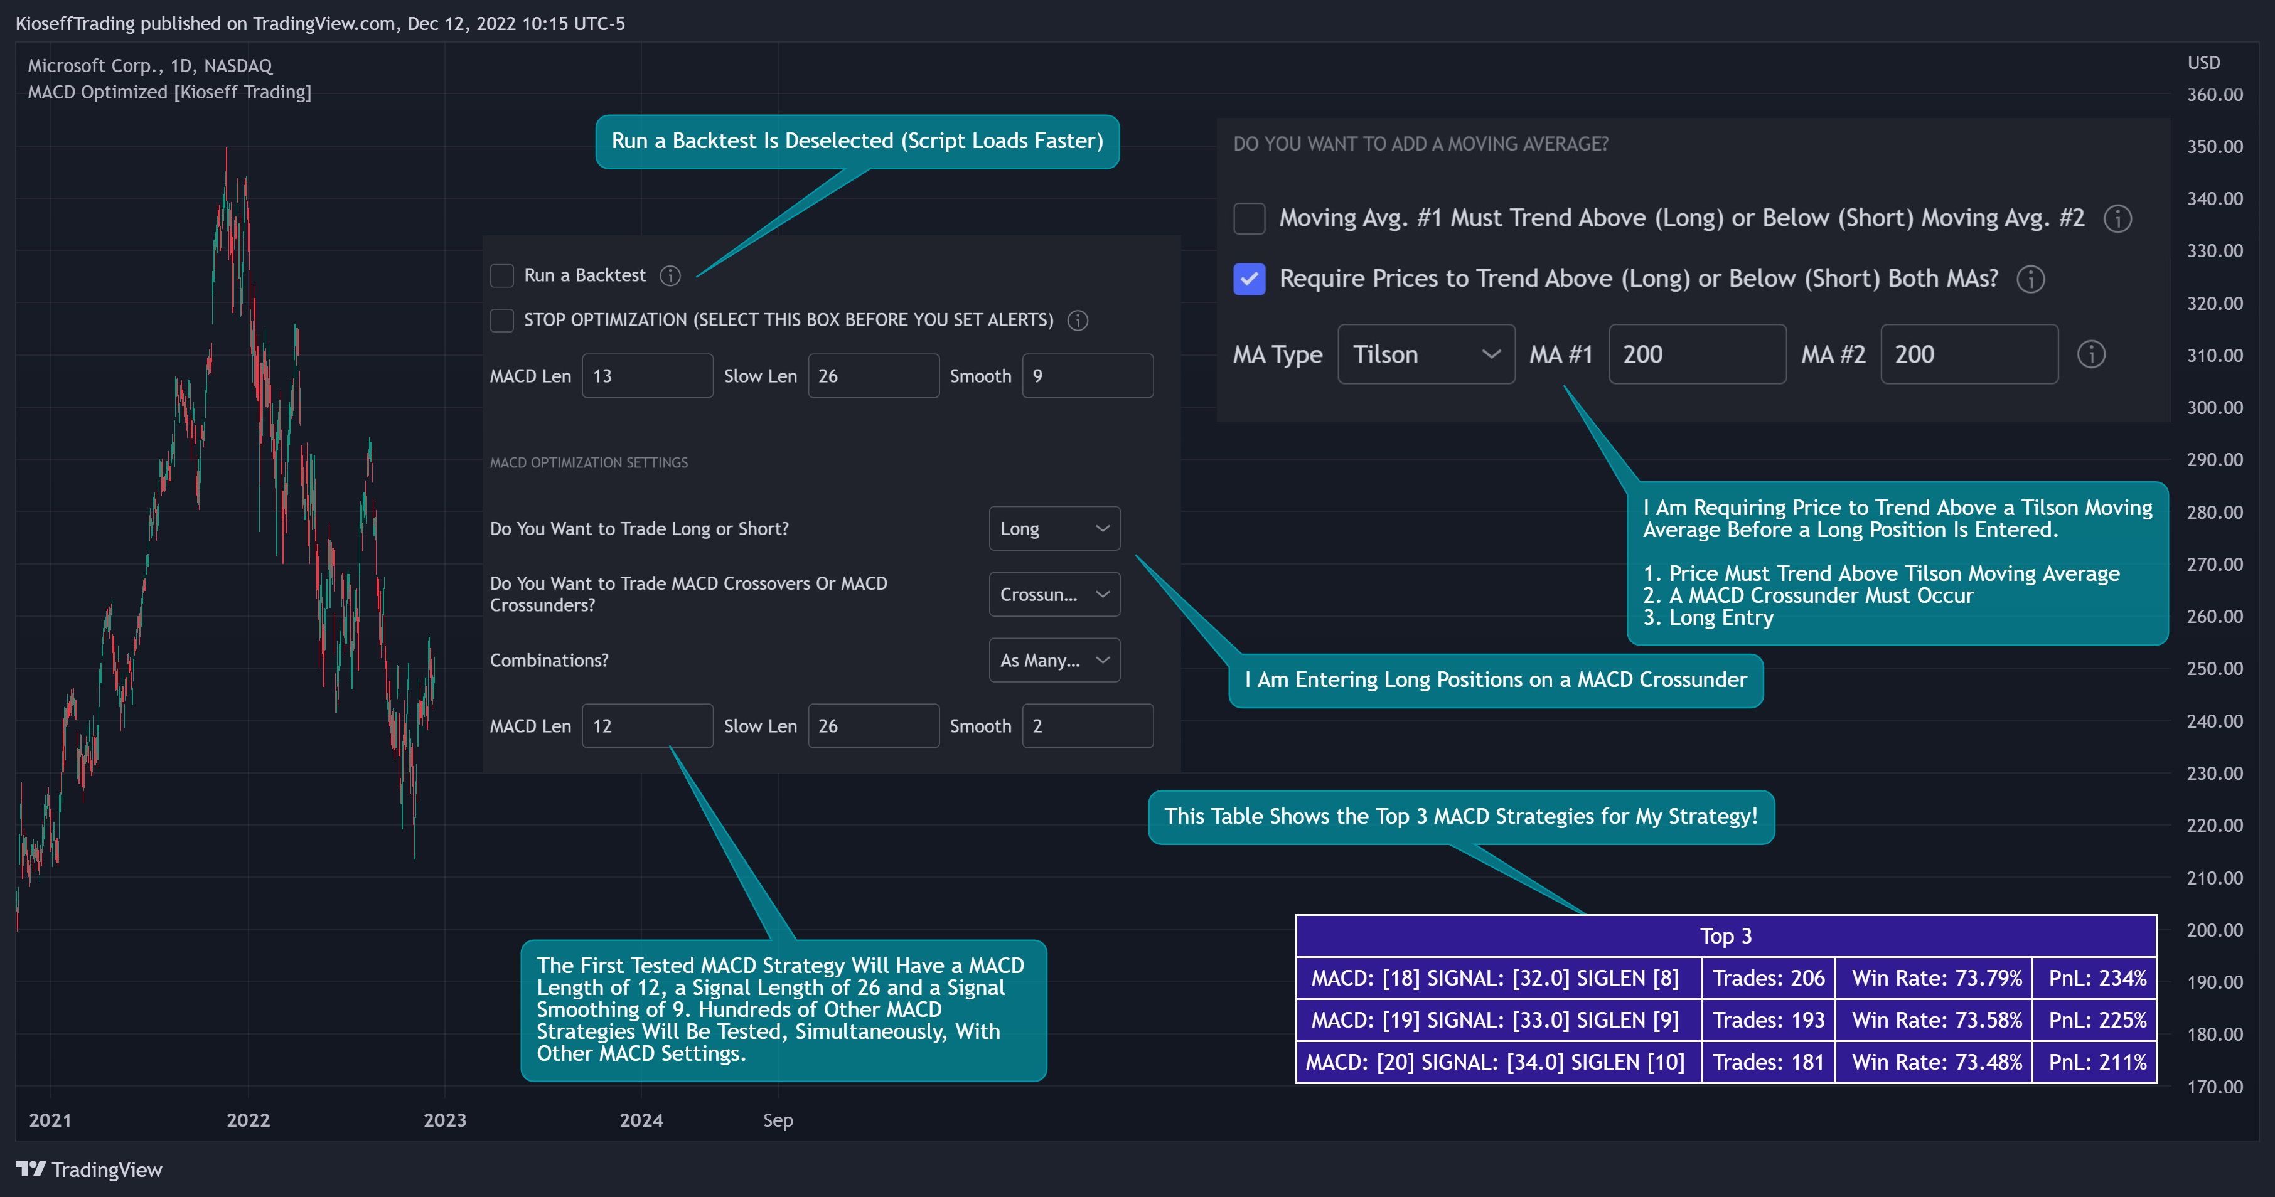Image resolution: width=2275 pixels, height=1197 pixels.
Task: Enable the Run a Backtest checkbox
Action: click(x=501, y=275)
